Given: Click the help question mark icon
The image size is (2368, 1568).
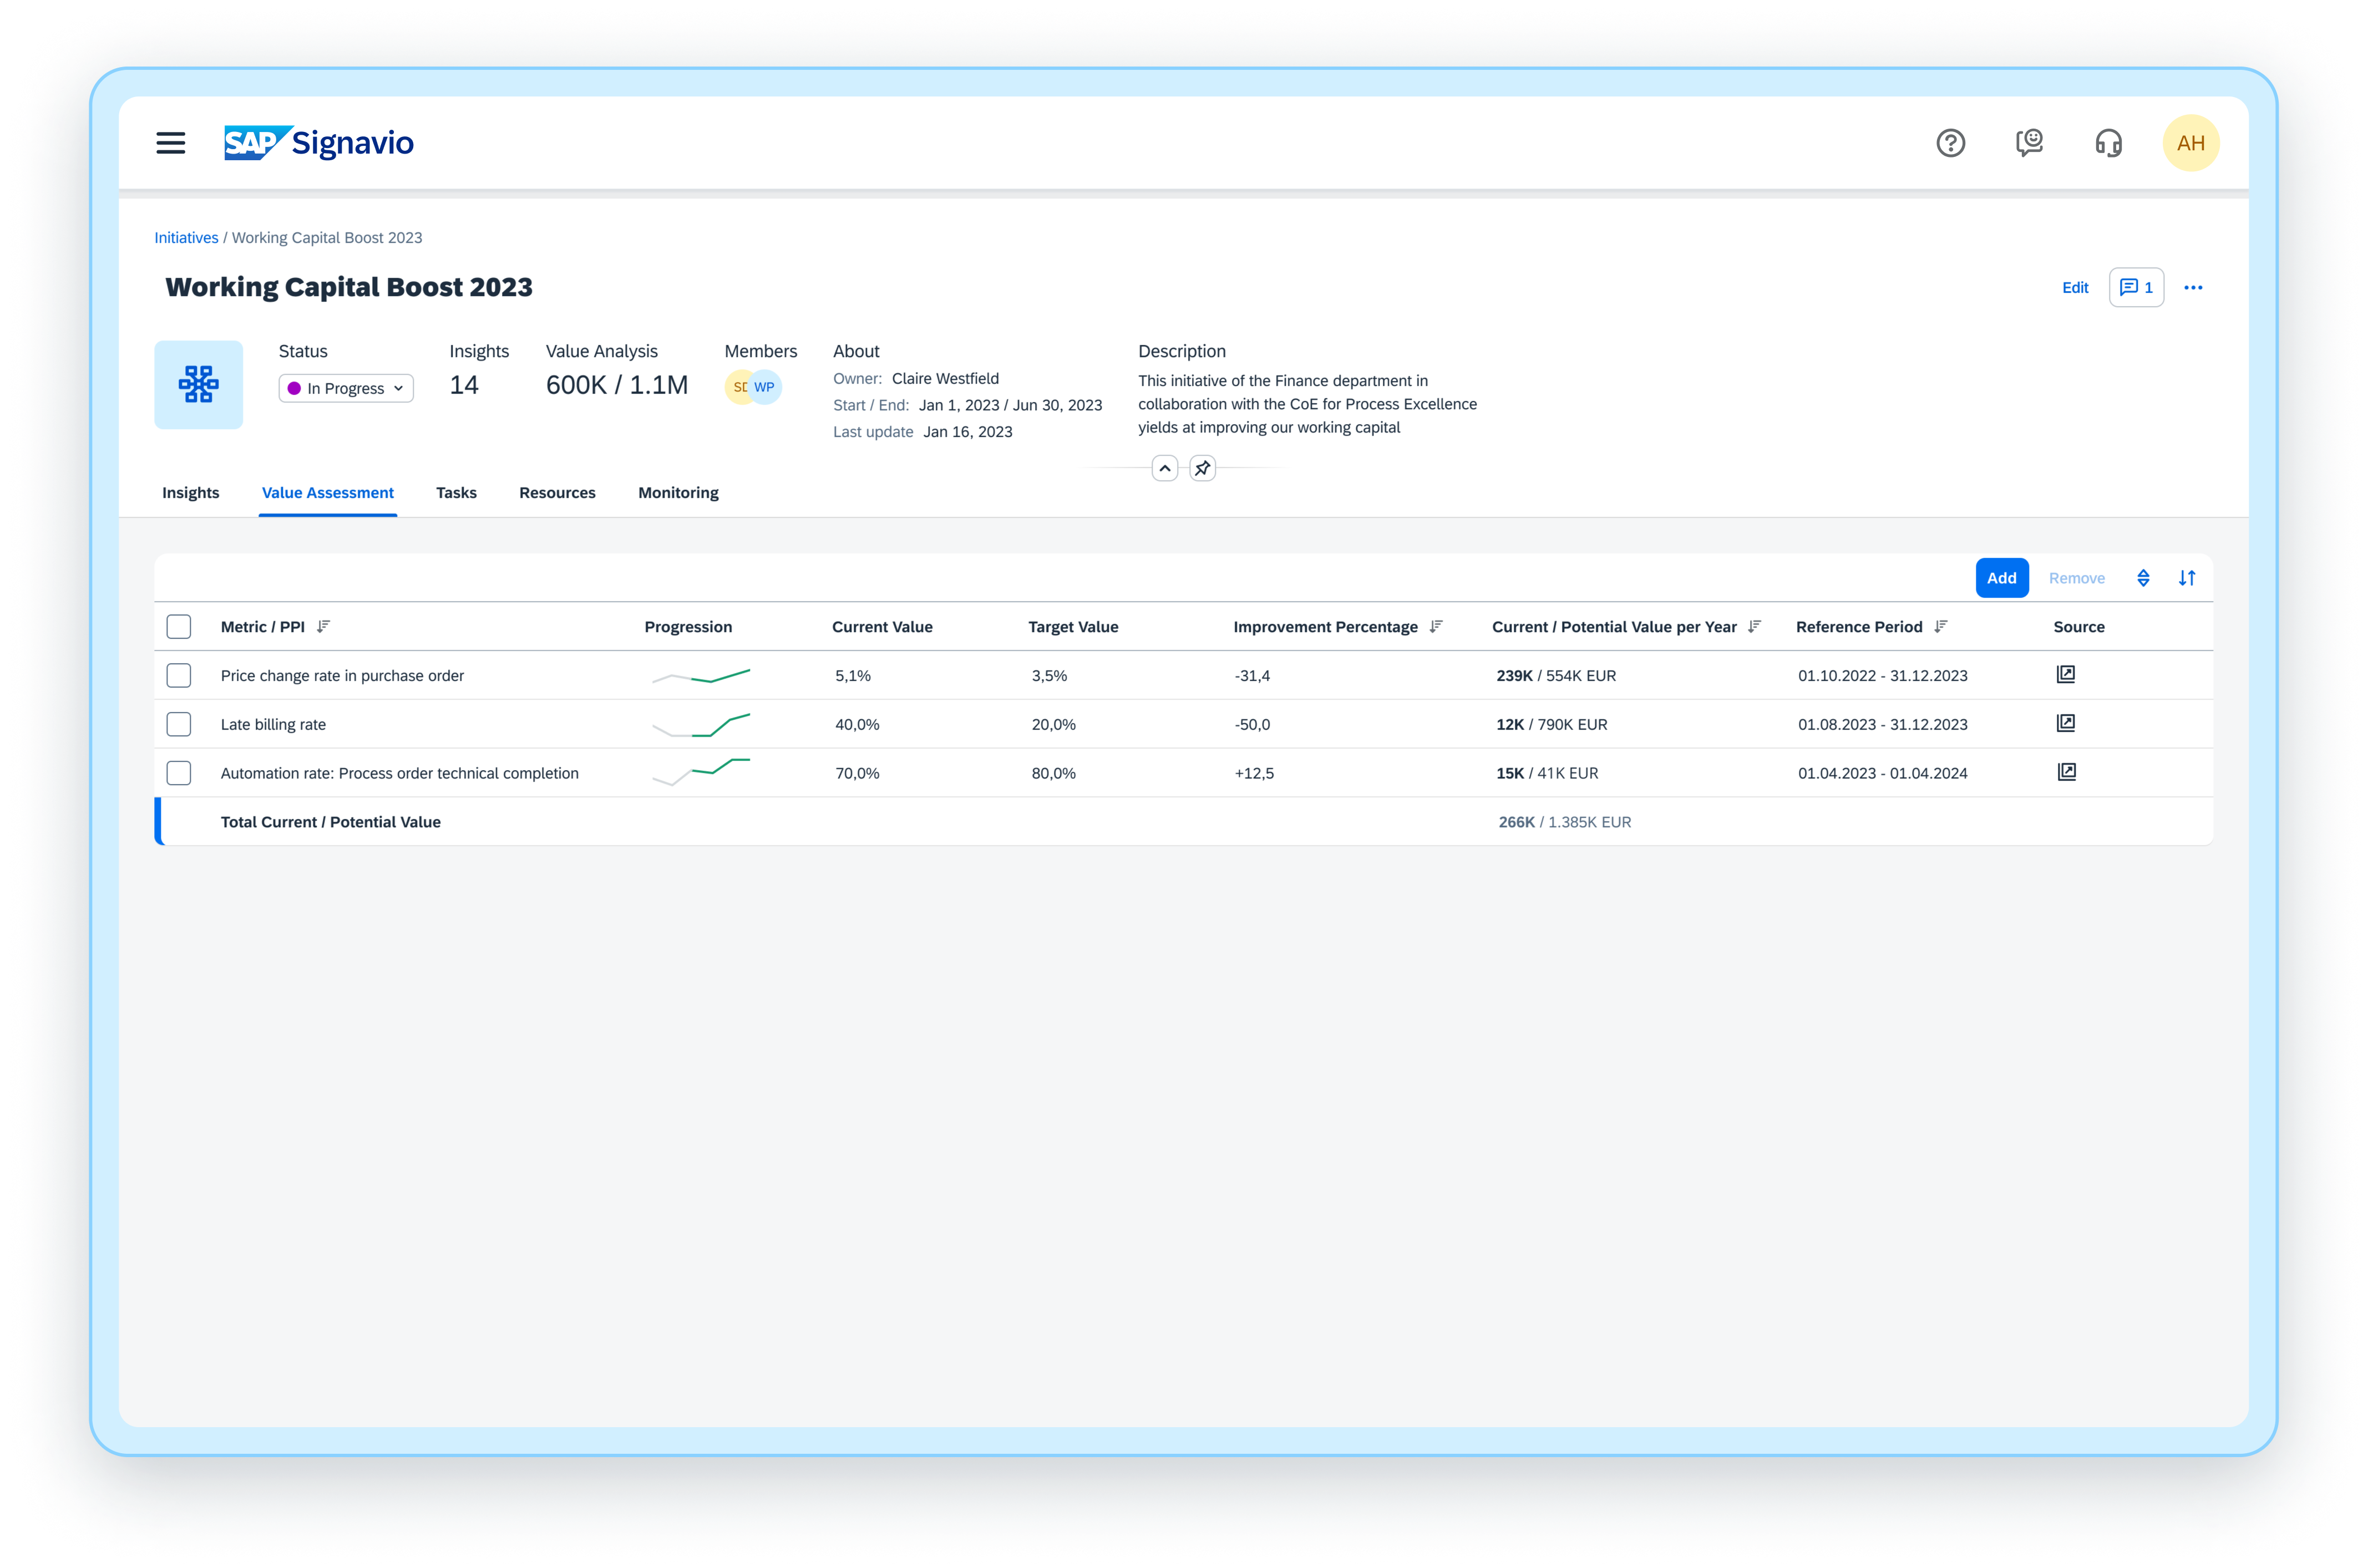Looking at the screenshot, I should click(x=1950, y=143).
